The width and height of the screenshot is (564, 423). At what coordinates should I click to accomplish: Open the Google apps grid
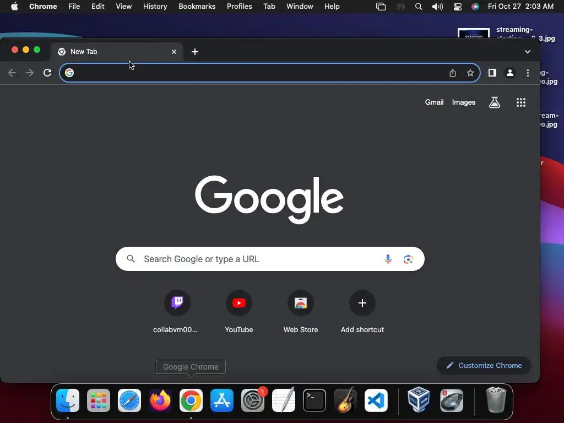[x=521, y=102]
